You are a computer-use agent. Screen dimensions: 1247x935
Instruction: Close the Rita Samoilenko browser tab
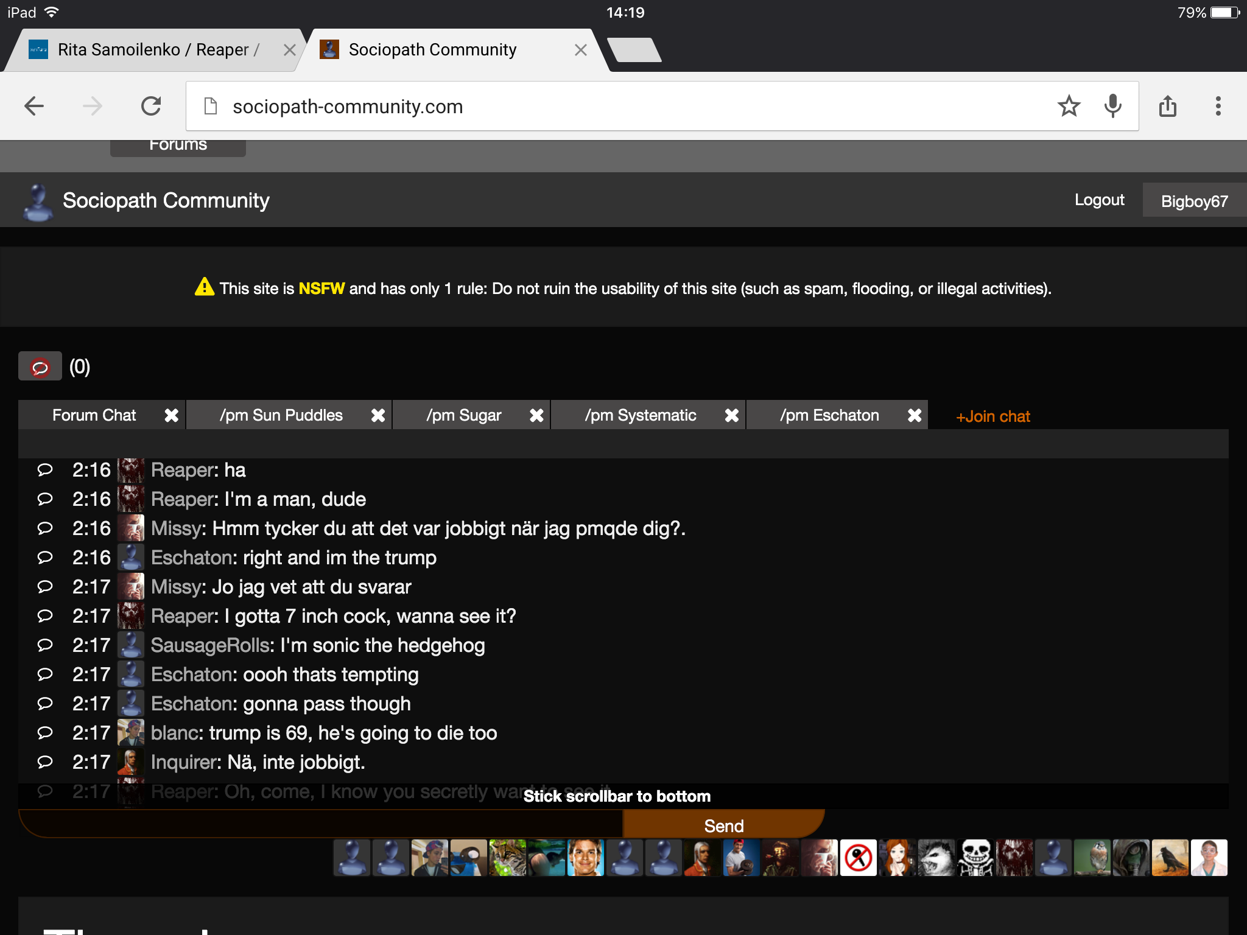click(x=290, y=50)
